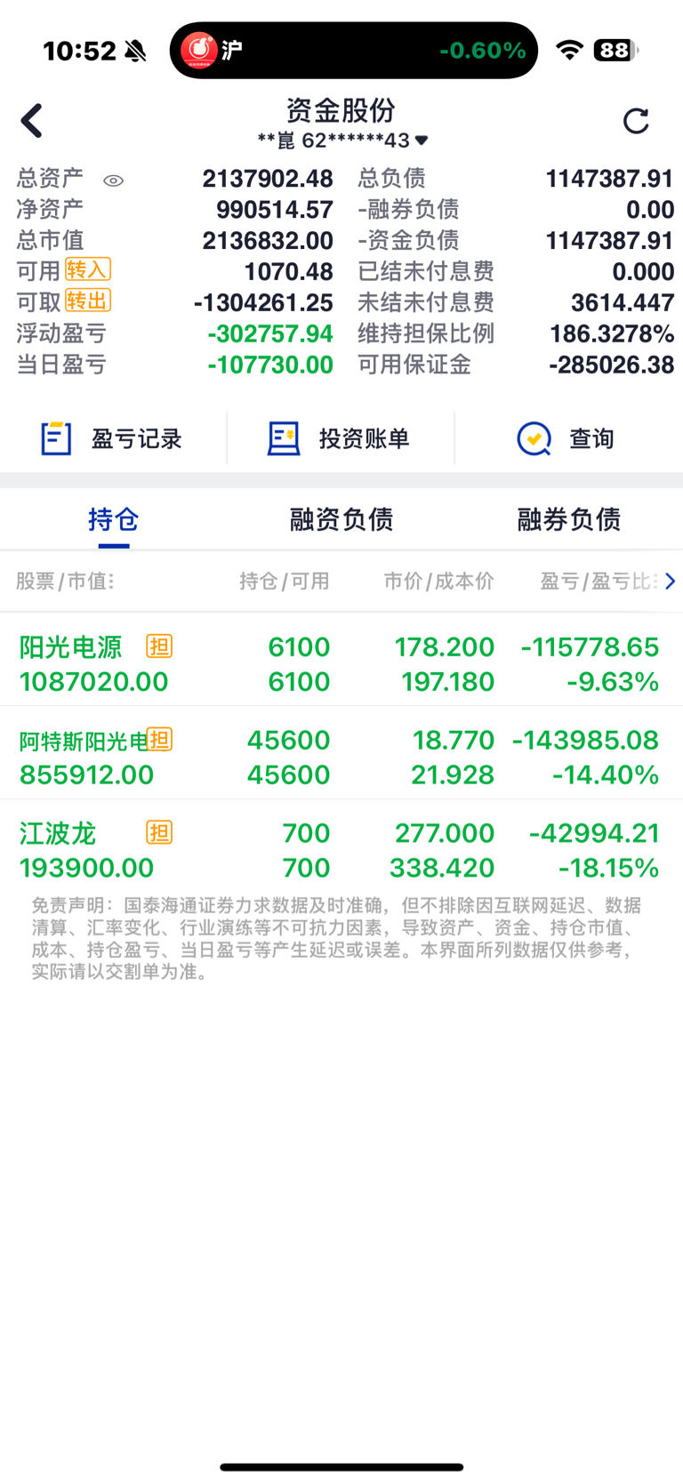Screen dimensions: 683x1484
Task: Select total assets value 2137902.48
Action: [268, 179]
